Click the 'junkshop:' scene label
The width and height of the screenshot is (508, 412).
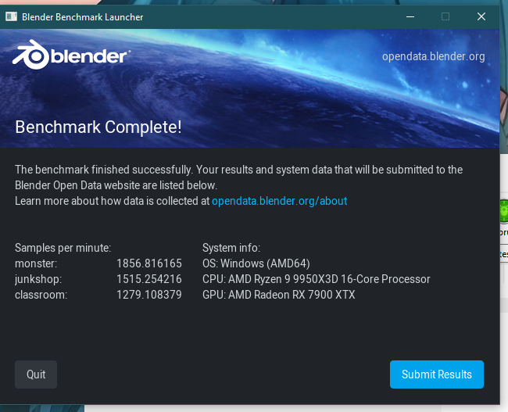click(38, 279)
